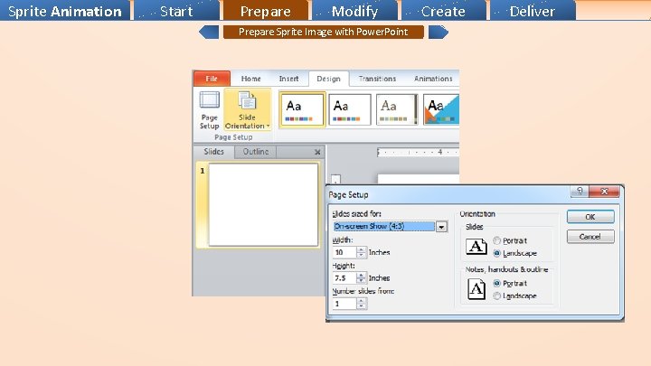The image size is (651, 366).
Task: Adjust the Width spinner arrows
Action: tap(361, 252)
